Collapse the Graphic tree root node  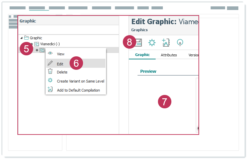[x=22, y=38]
